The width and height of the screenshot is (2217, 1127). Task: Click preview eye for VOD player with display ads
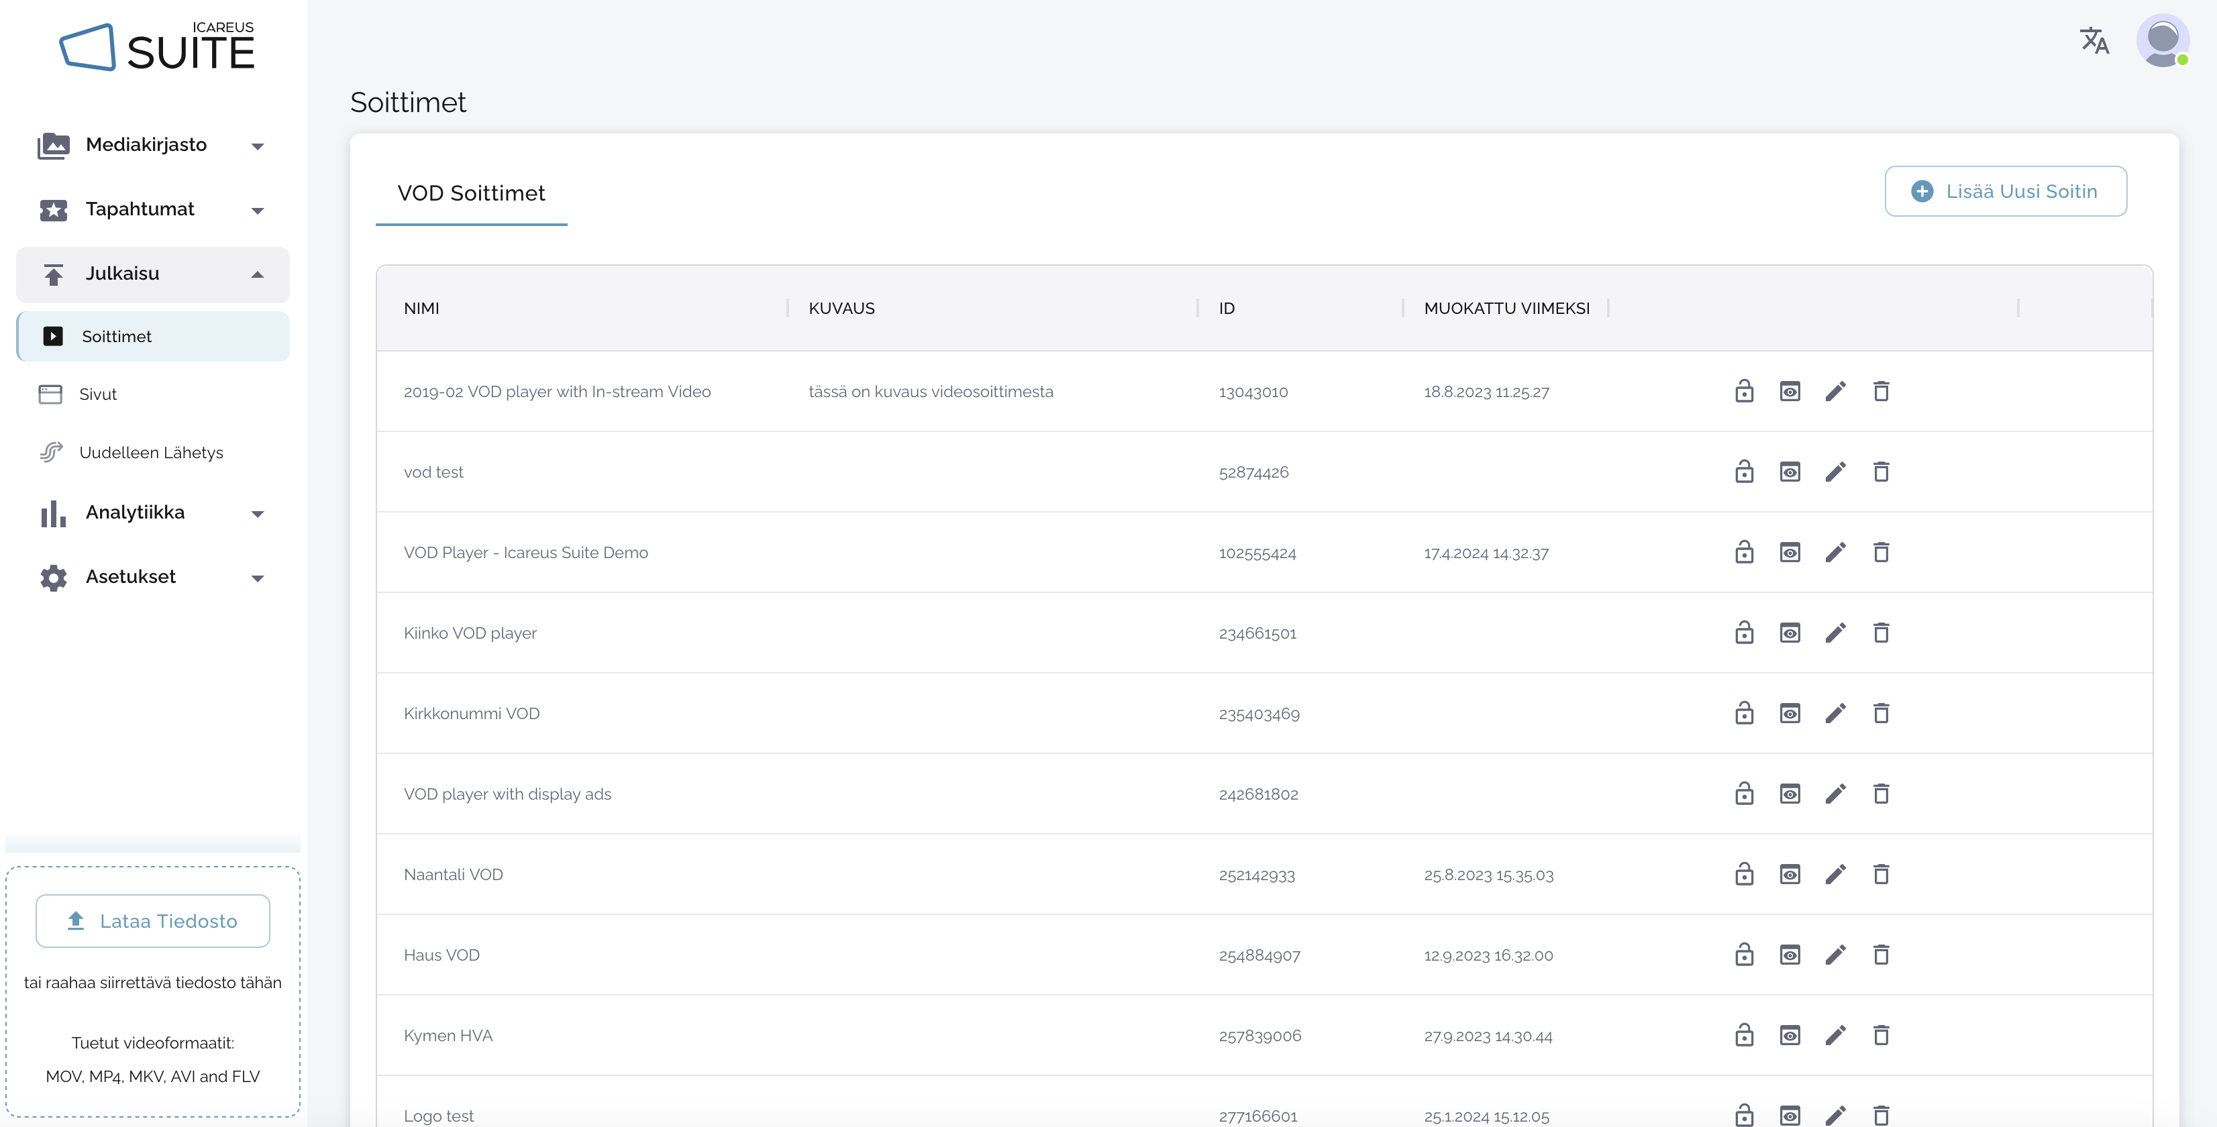tap(1790, 794)
